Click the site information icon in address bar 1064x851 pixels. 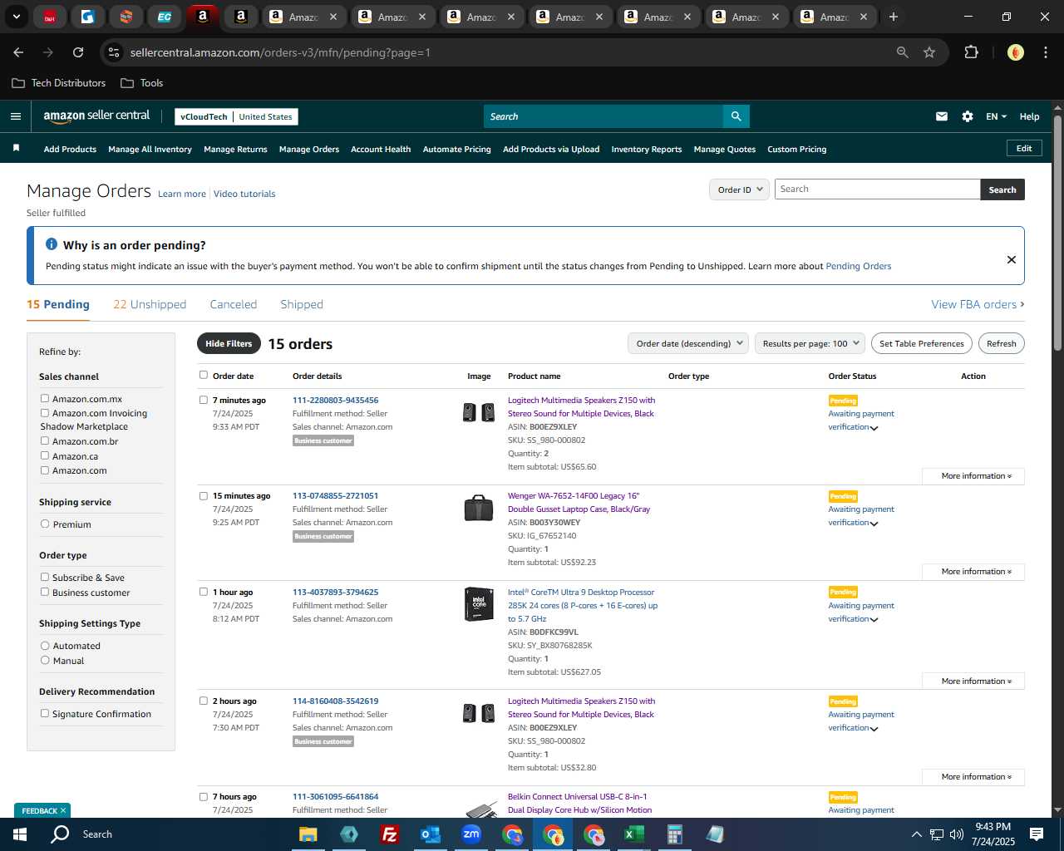click(x=114, y=52)
